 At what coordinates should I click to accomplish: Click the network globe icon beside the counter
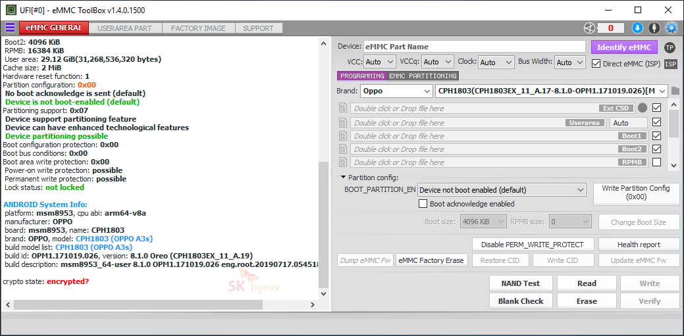(x=589, y=28)
